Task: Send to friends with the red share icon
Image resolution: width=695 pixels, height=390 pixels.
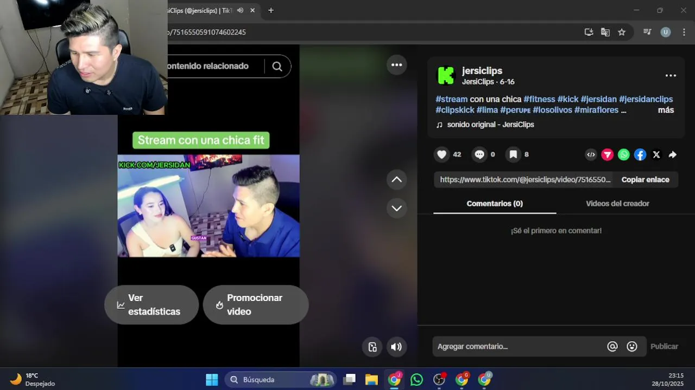Action: pos(608,155)
